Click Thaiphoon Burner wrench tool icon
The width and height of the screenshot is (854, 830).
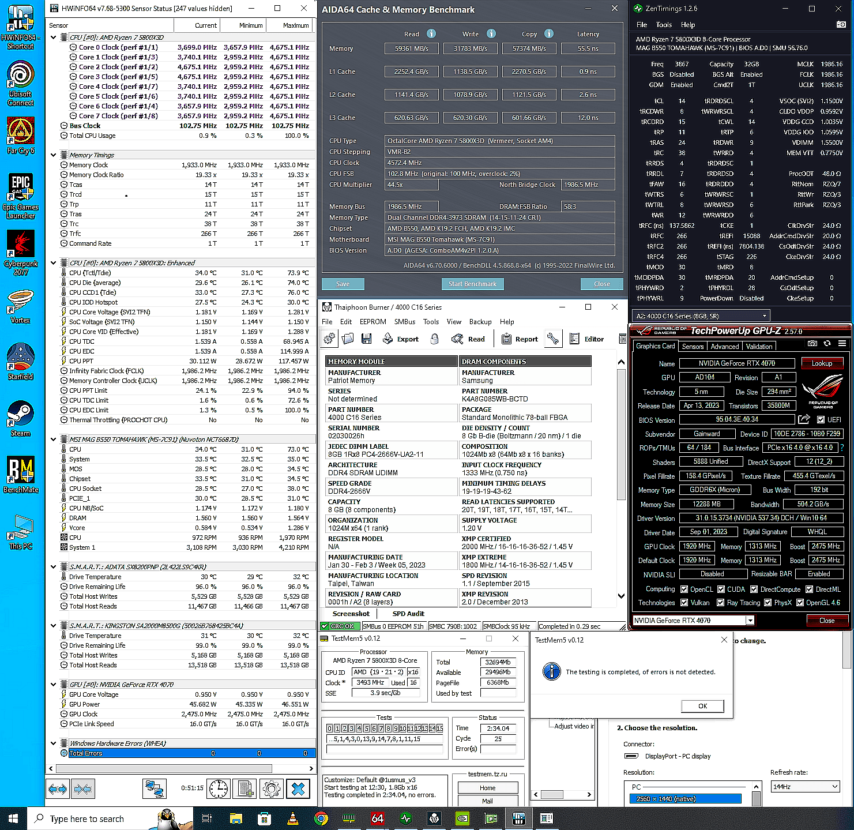tap(552, 339)
